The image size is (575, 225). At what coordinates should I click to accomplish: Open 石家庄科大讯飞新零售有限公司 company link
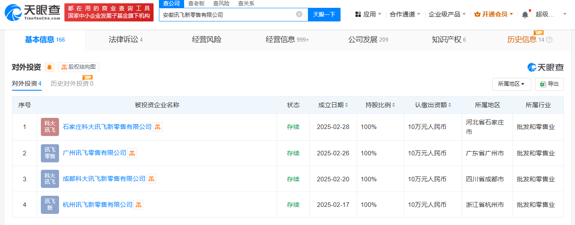click(x=107, y=127)
